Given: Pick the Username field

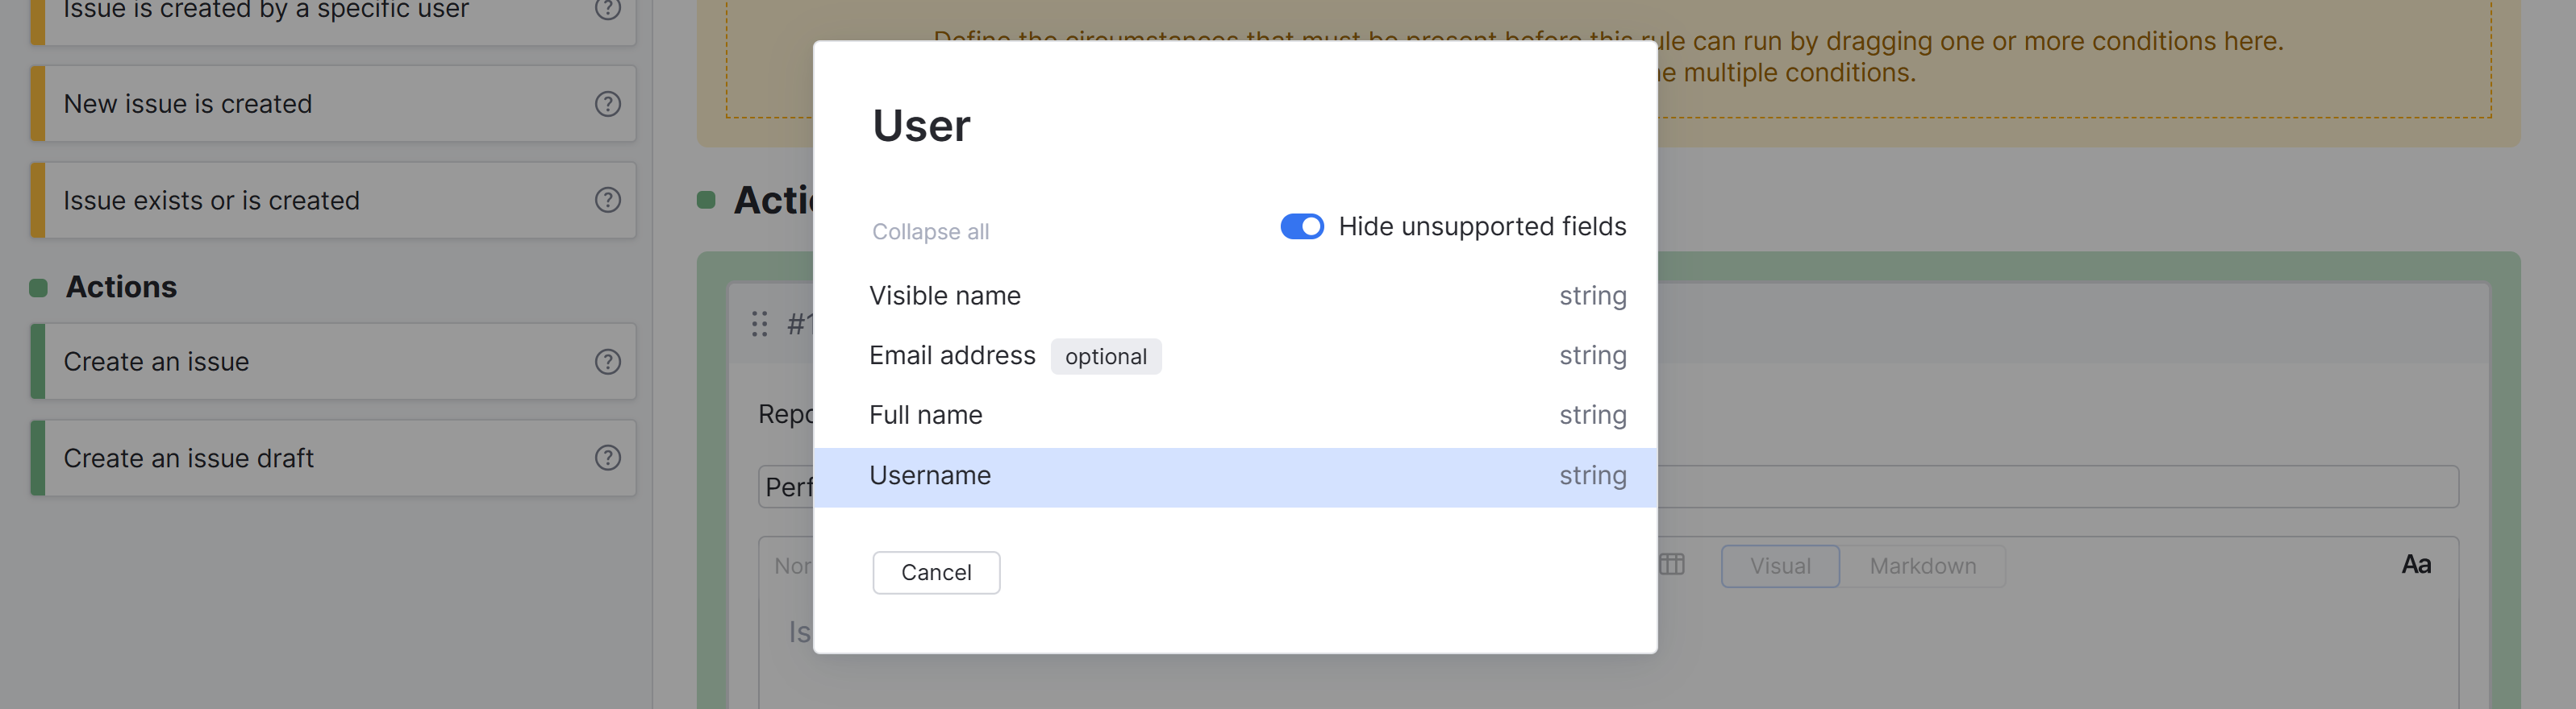Looking at the screenshot, I should [929, 476].
